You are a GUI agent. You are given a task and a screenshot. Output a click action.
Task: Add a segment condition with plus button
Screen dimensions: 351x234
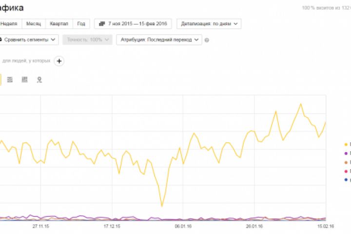tap(59, 61)
